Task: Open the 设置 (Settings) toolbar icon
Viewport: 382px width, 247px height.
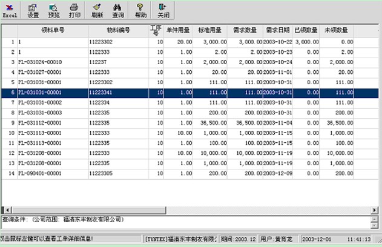Action: tap(33, 9)
